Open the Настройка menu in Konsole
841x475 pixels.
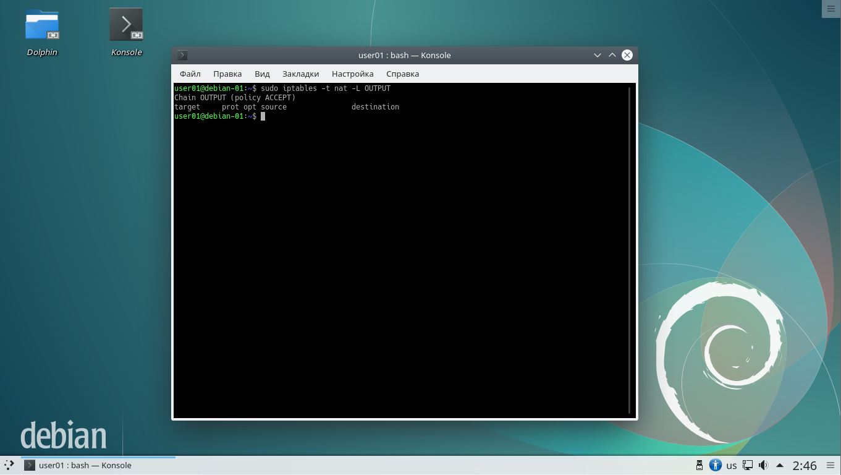point(352,74)
